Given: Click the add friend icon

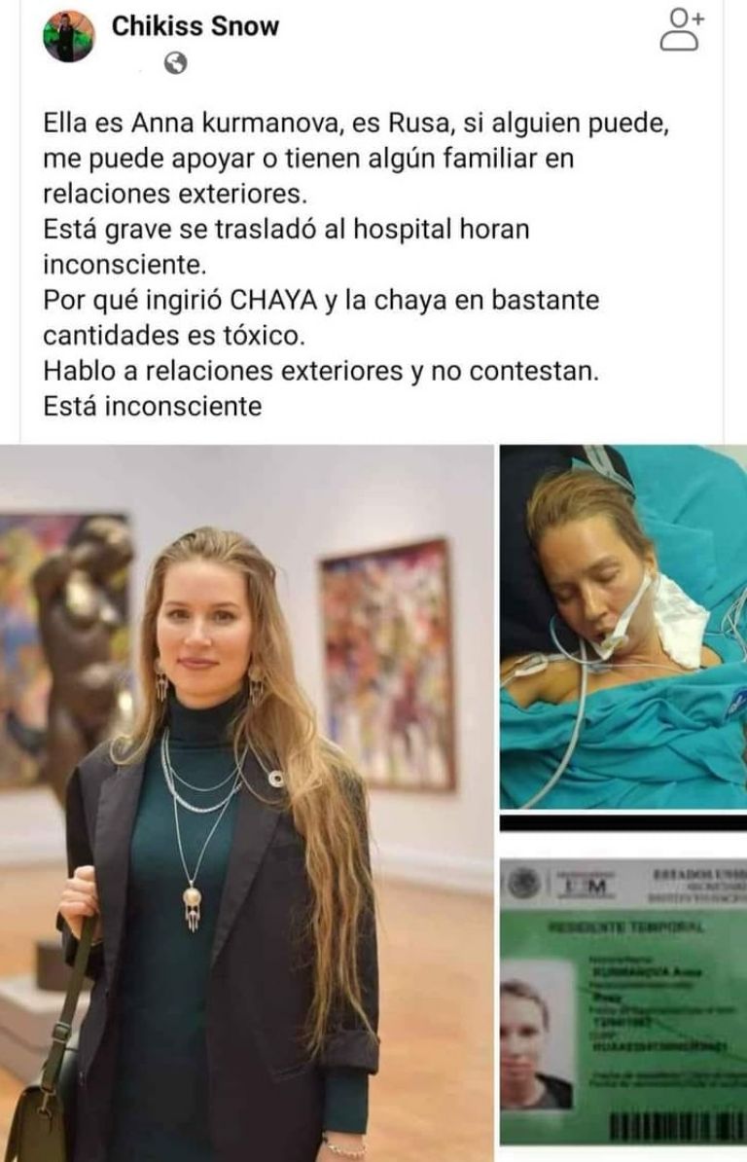Looking at the screenshot, I should pos(680,29).
